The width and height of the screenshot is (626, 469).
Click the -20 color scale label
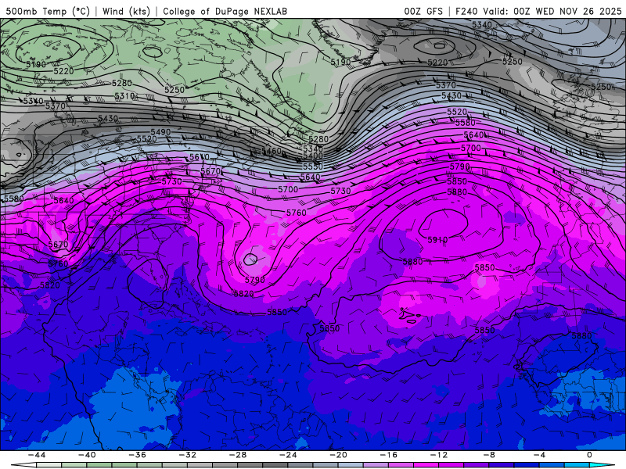pos(338,455)
